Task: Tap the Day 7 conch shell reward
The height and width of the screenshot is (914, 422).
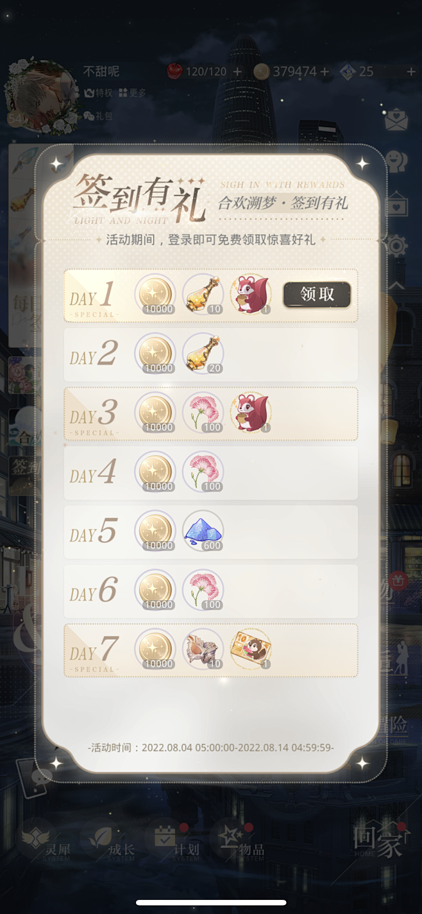Action: pos(203,649)
